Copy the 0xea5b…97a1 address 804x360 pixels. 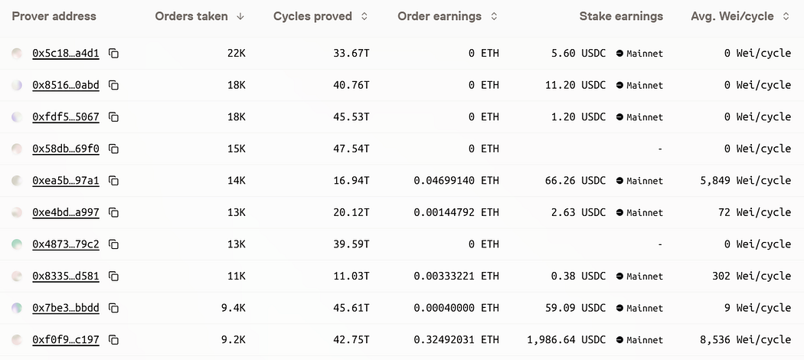coord(114,181)
